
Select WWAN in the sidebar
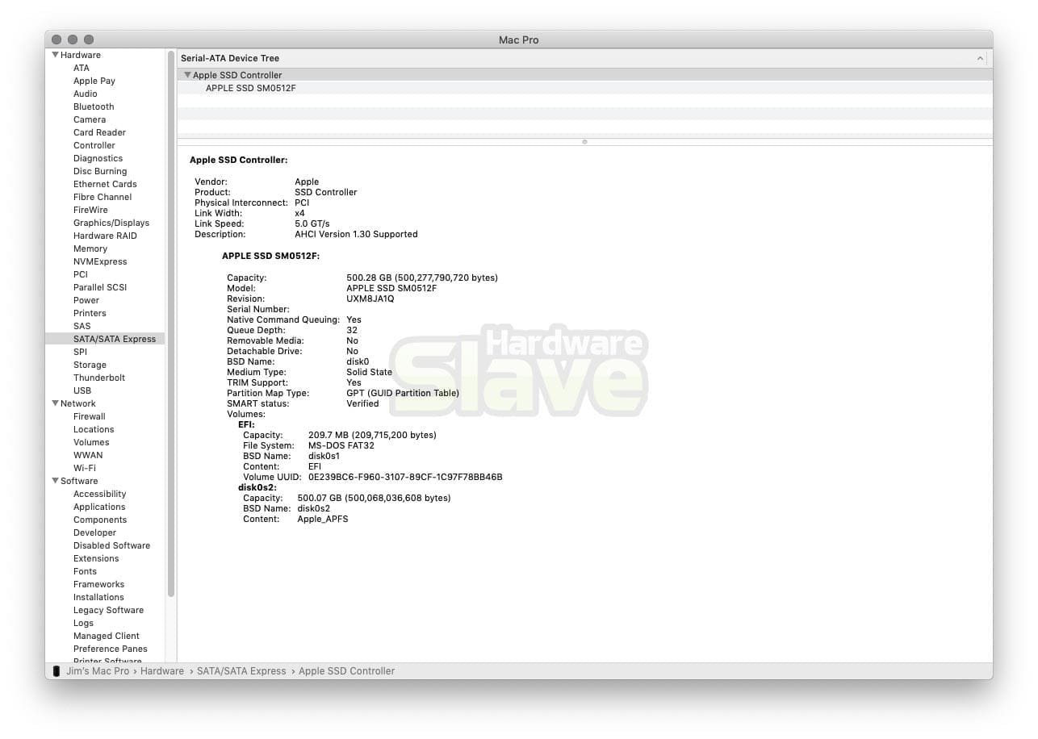point(88,455)
